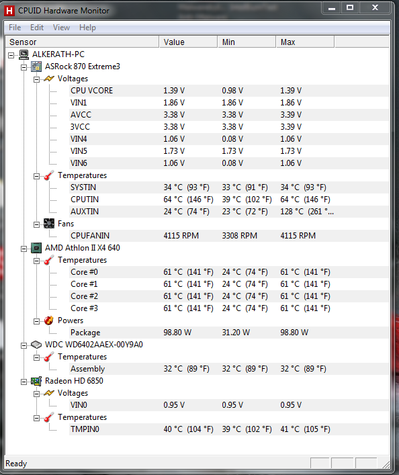
Task: Select the Core #3 row
Action: pyautogui.click(x=229, y=308)
